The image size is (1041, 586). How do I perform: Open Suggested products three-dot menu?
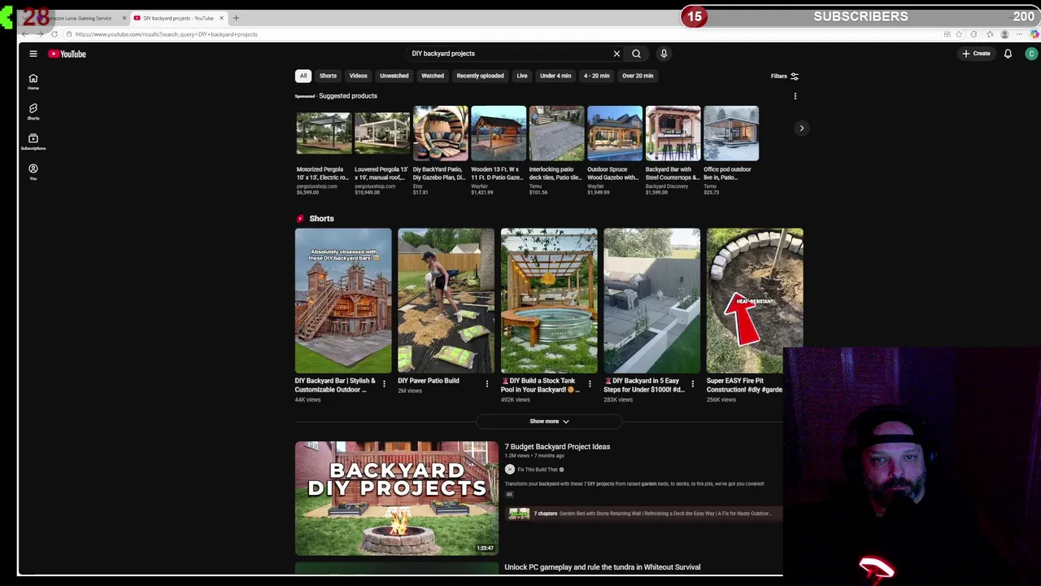(x=795, y=96)
